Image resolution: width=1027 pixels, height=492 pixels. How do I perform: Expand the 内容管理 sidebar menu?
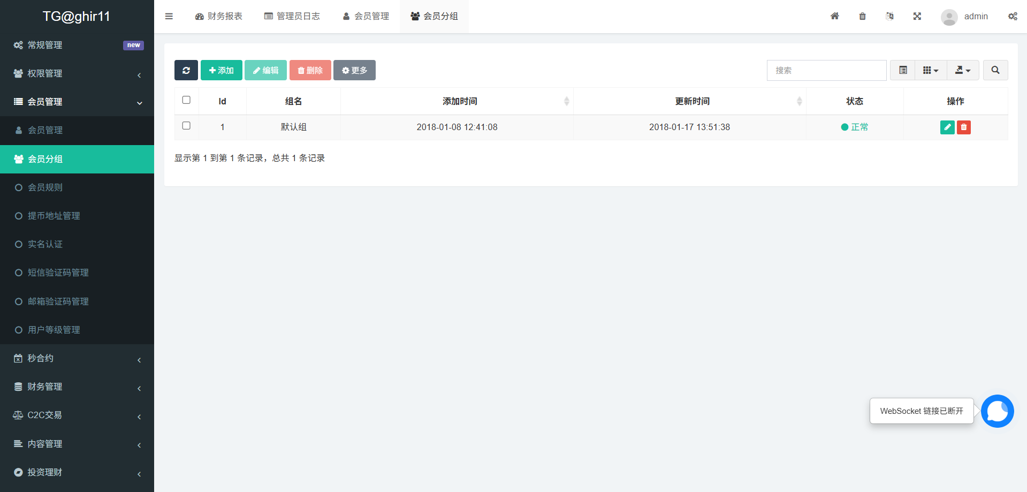(77, 444)
